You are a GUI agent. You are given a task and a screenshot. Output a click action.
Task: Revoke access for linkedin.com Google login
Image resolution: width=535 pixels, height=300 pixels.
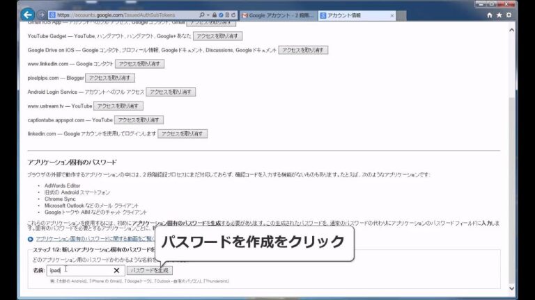point(183,134)
